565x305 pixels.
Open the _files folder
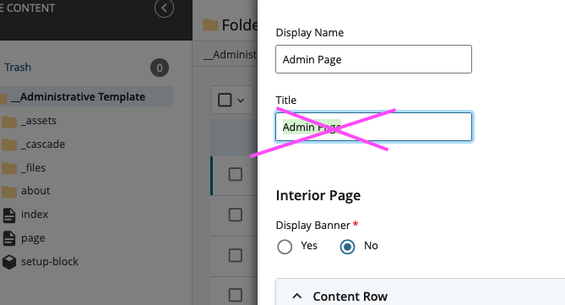pyautogui.click(x=33, y=167)
